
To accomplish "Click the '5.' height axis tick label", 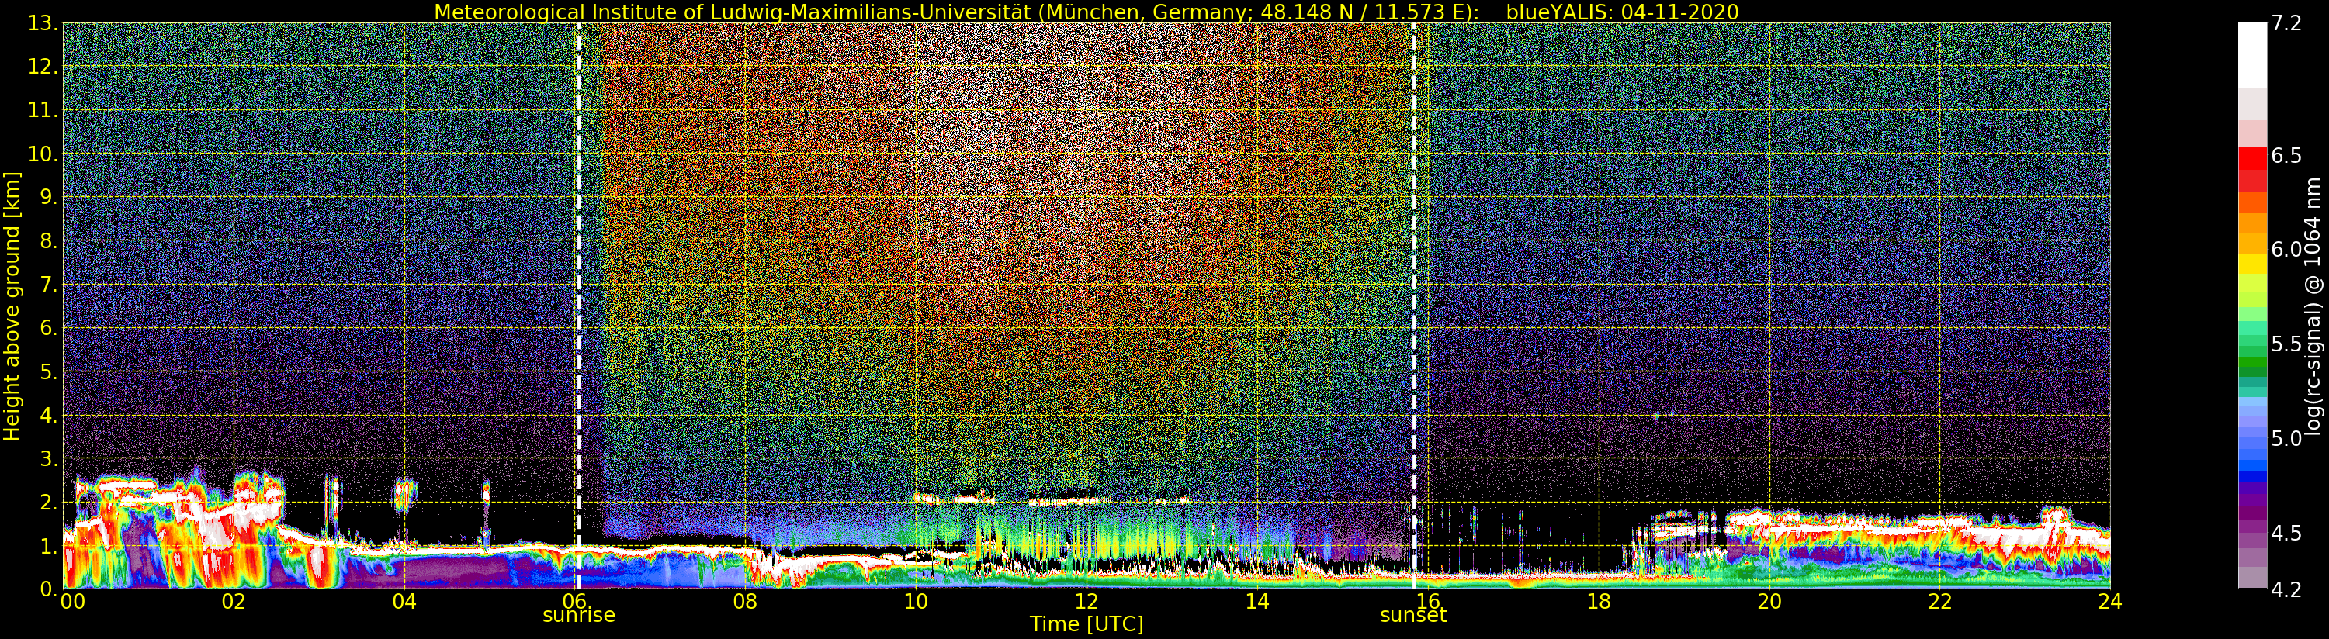I will click(x=48, y=371).
